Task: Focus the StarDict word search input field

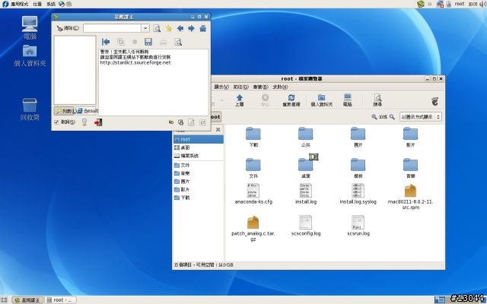Action: pyautogui.click(x=112, y=28)
